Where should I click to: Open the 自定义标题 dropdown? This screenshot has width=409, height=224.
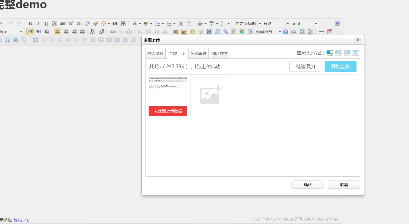247,24
